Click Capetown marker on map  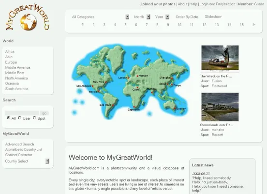click(134, 107)
